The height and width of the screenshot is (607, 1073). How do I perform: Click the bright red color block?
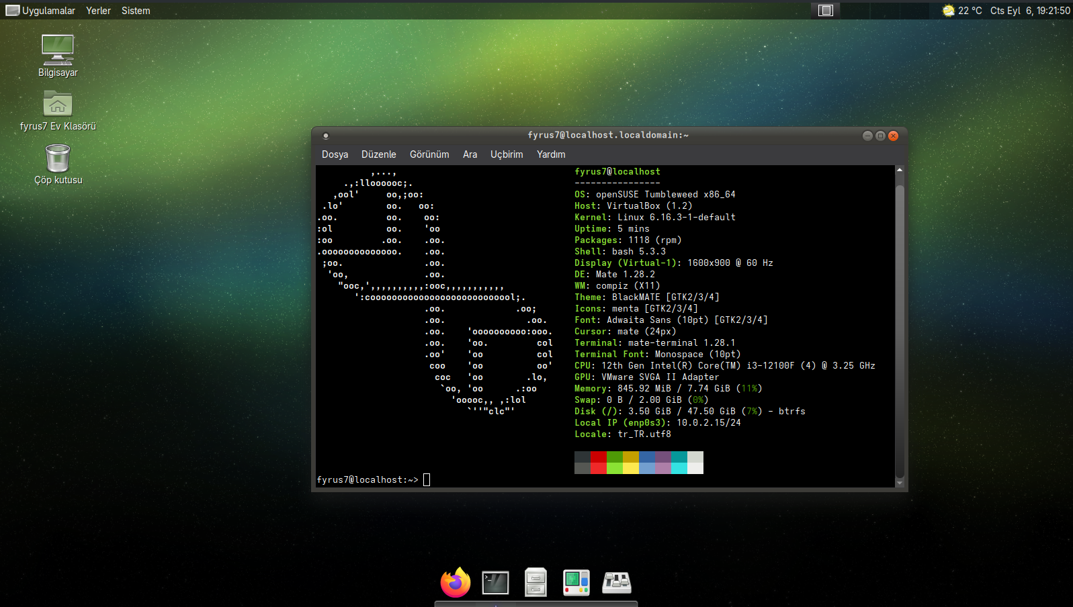[599, 468]
